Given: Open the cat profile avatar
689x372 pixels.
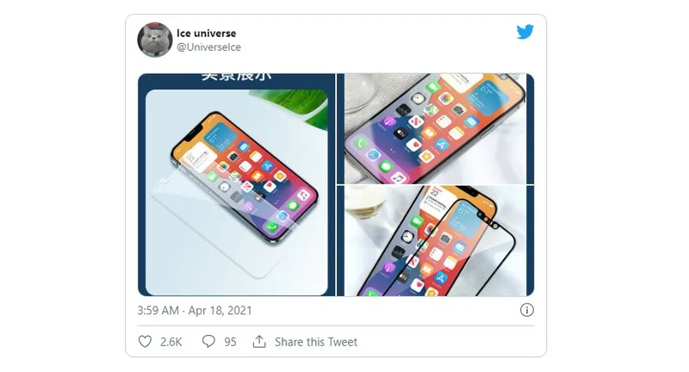Looking at the screenshot, I should tap(155, 40).
